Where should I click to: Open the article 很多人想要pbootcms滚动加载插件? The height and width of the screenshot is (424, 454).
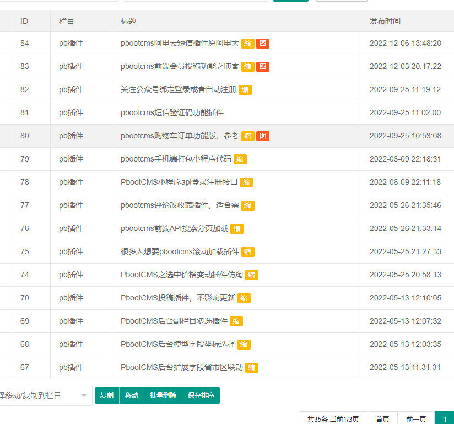(180, 252)
